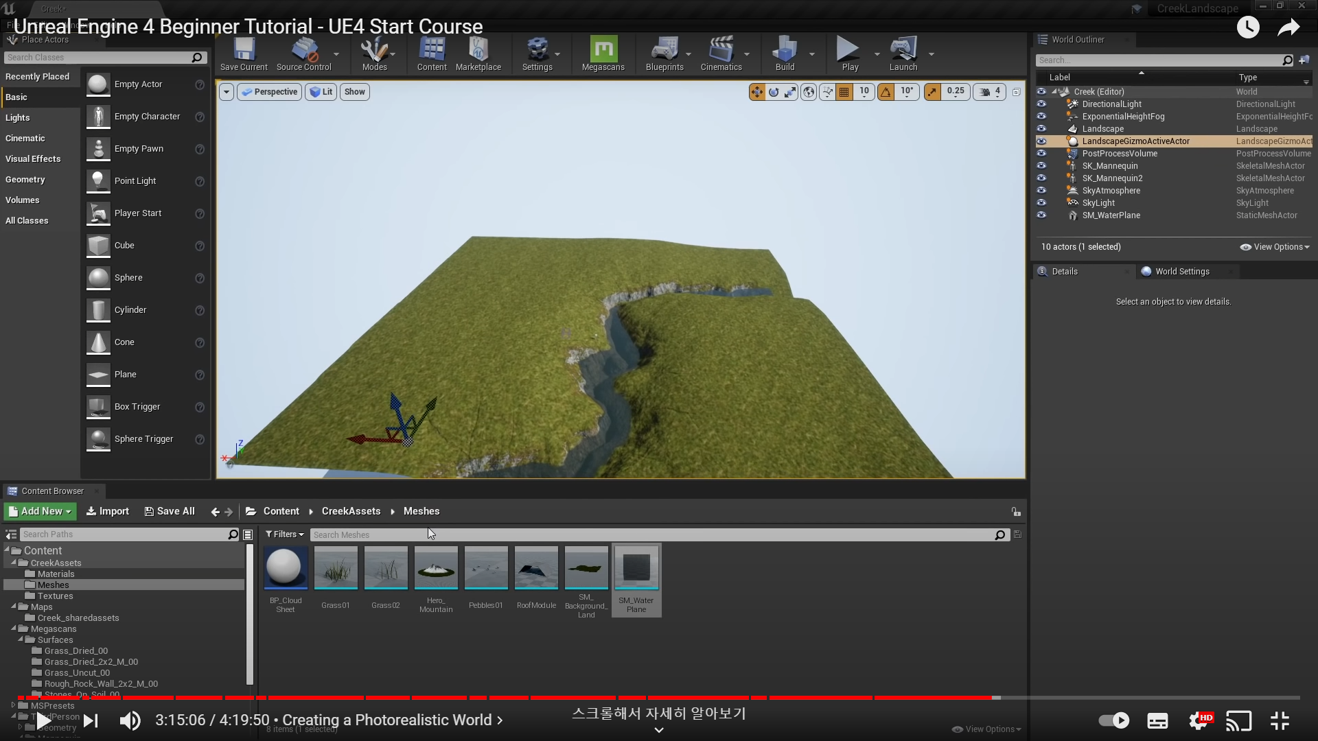
Task: Click the Build toolbar icon
Action: coord(785,51)
